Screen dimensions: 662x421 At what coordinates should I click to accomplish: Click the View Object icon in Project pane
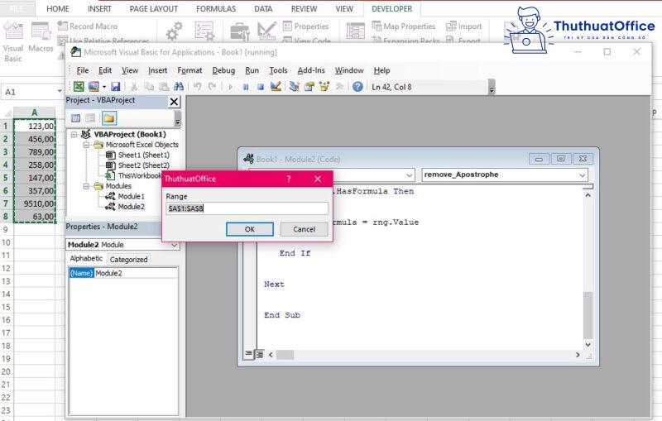coord(90,118)
